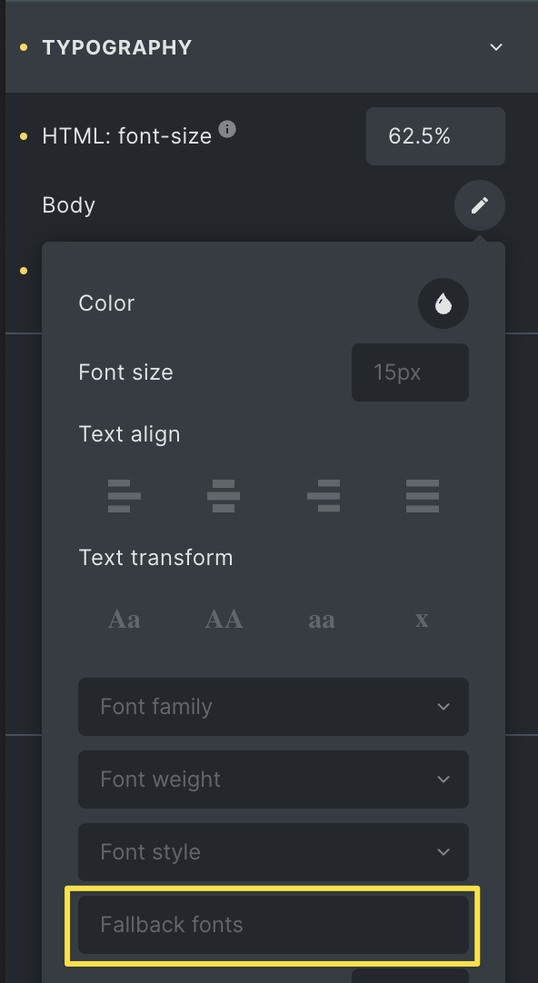Viewport: 538px width, 983px height.
Task: Select left text align icon
Action: coord(125,496)
